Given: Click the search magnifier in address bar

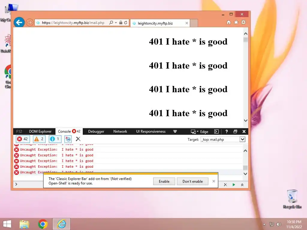Looking at the screenshot, I should click(x=111, y=23).
